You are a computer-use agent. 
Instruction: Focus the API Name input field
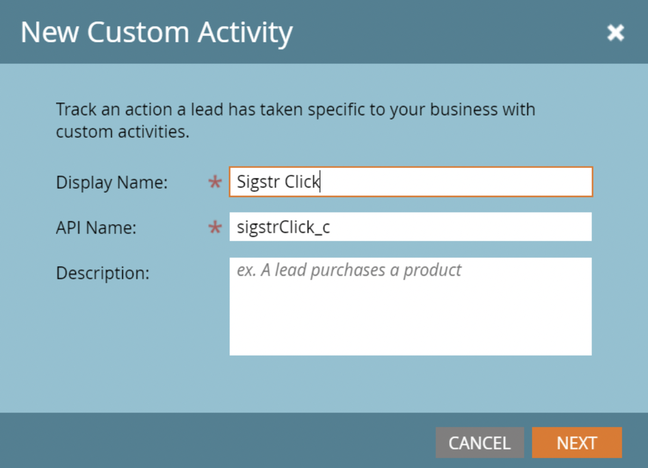tap(411, 227)
